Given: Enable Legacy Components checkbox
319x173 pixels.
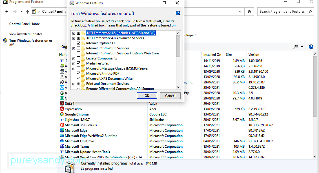Looking at the screenshot, I should coord(79,58).
